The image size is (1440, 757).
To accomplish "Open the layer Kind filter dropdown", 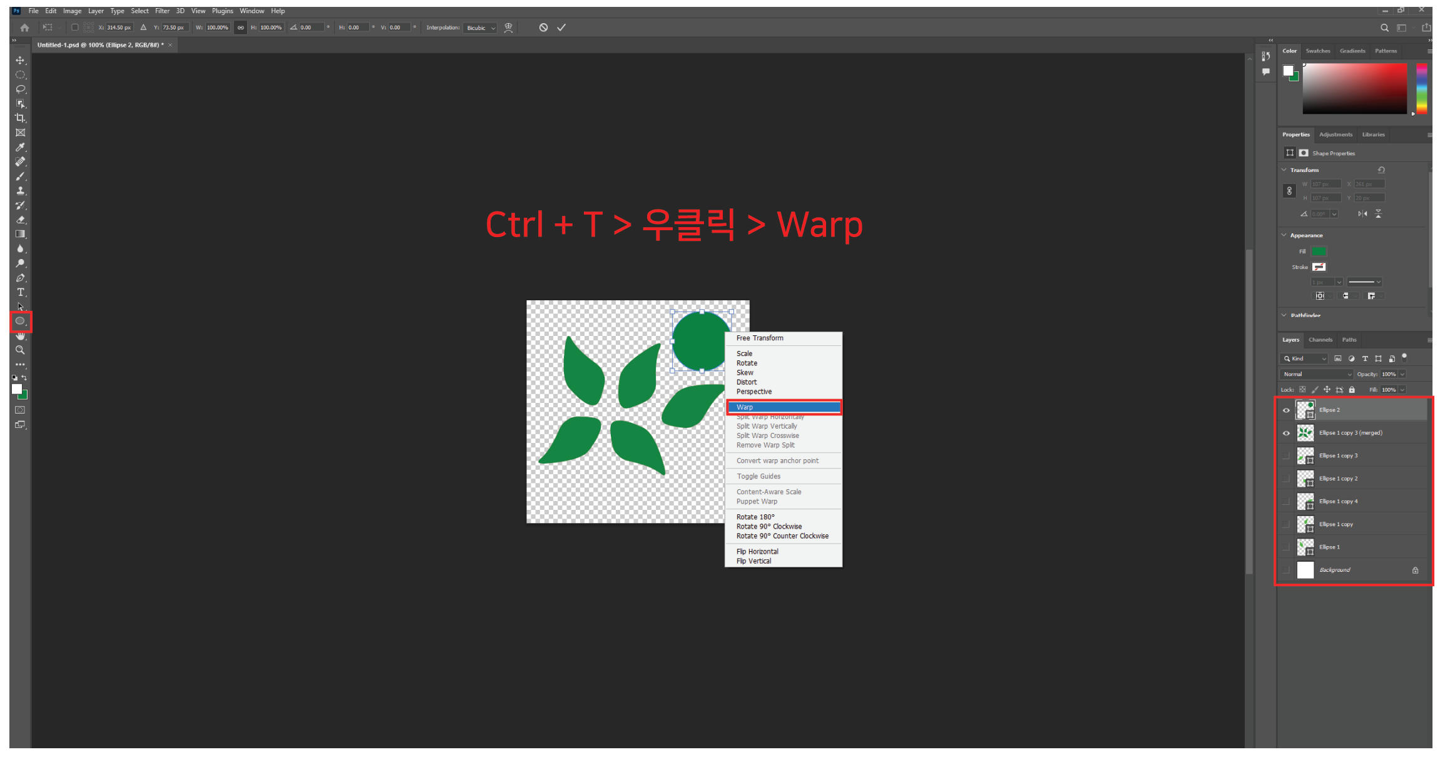I will tap(1304, 358).
